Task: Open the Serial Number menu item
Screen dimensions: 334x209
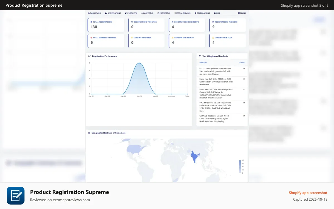Action: (183, 13)
